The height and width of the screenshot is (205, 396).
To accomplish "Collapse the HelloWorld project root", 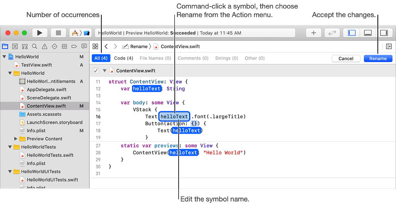I will (4, 57).
